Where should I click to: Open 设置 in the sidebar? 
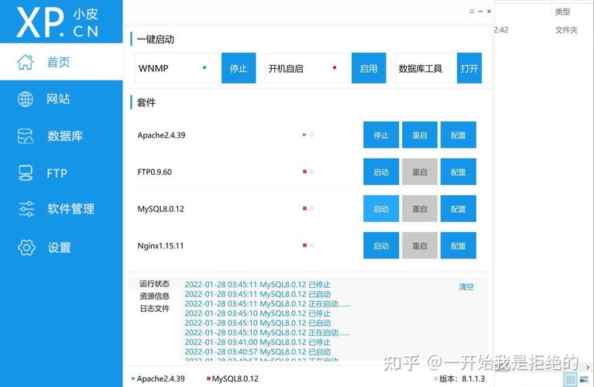pos(61,248)
